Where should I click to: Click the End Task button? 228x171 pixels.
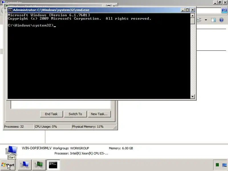pos(51,114)
